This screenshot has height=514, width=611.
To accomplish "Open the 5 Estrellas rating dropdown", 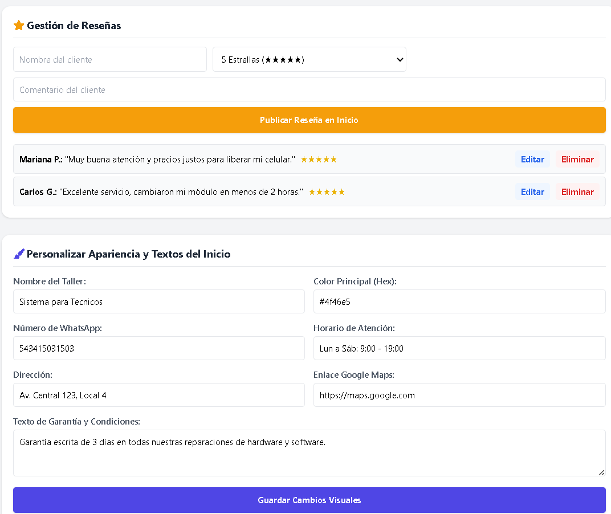I will [x=309, y=60].
